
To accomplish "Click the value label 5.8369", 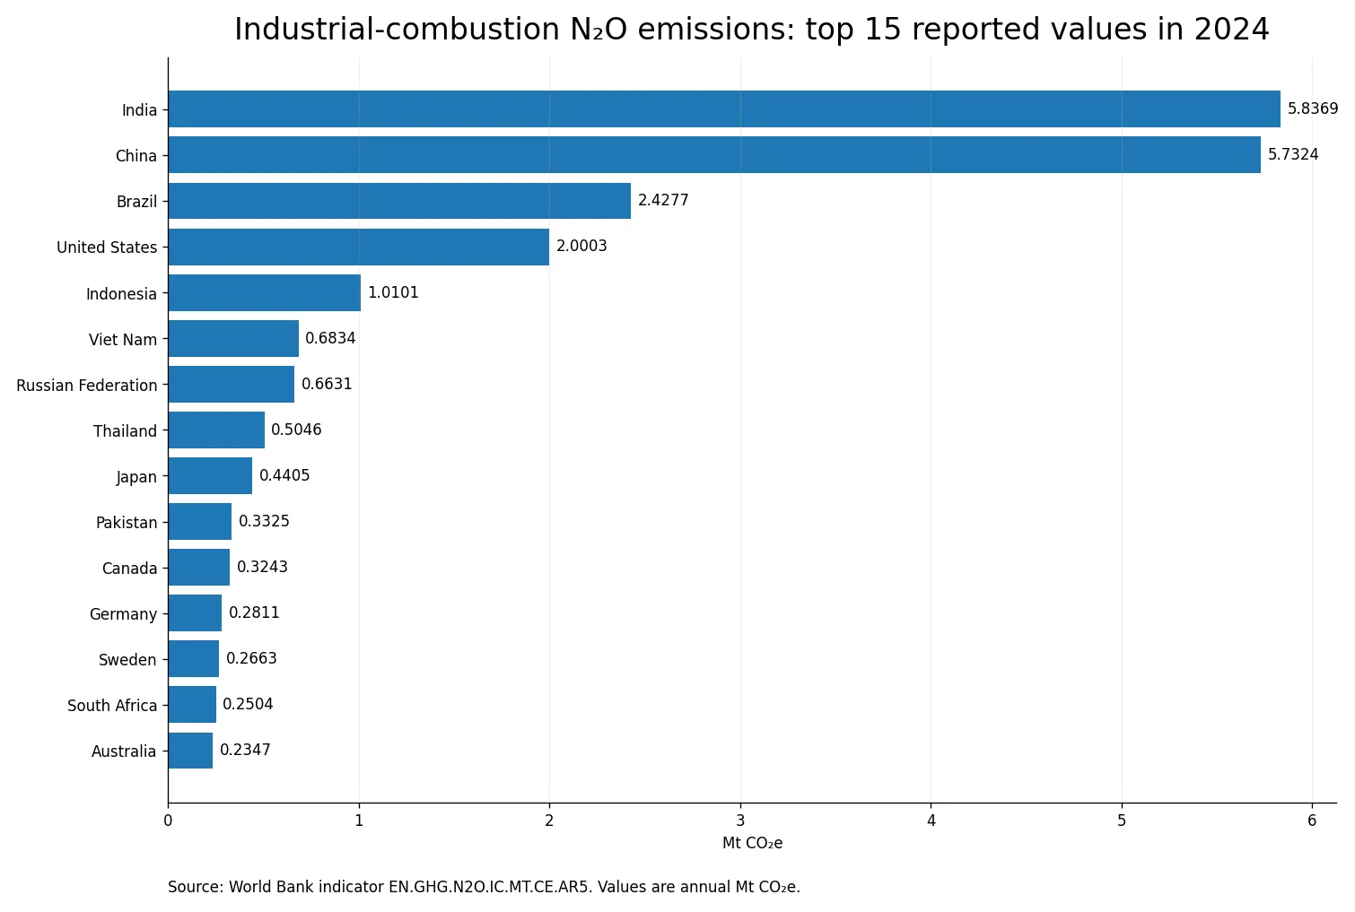I will tap(1313, 109).
